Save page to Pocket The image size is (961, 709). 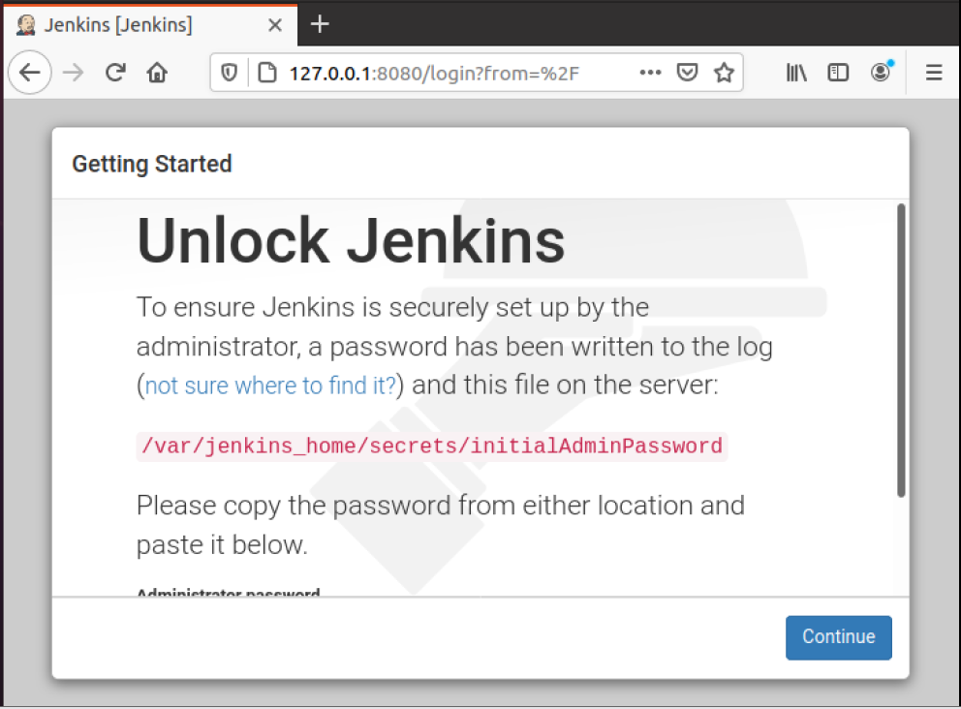click(687, 73)
